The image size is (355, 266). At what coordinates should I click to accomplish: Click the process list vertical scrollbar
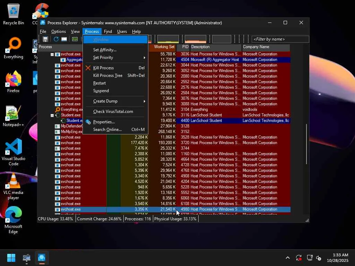coord(306,144)
